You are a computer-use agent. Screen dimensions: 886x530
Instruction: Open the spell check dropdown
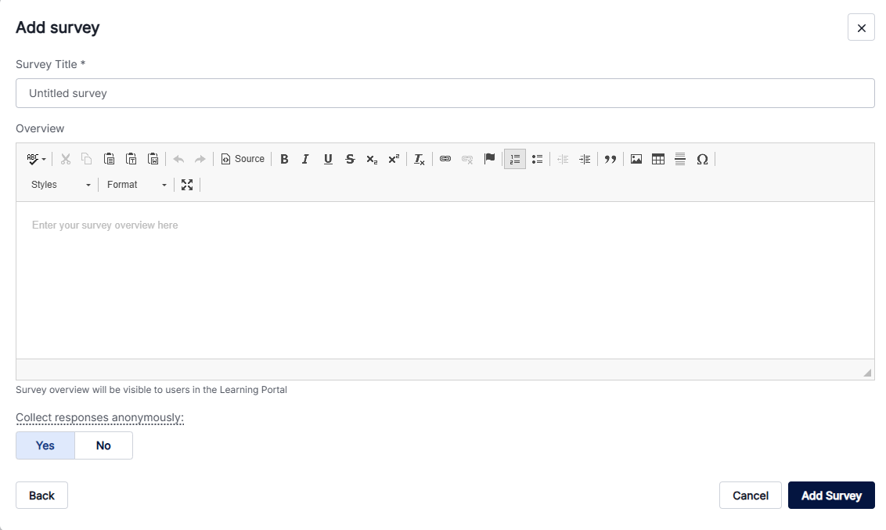tap(36, 160)
